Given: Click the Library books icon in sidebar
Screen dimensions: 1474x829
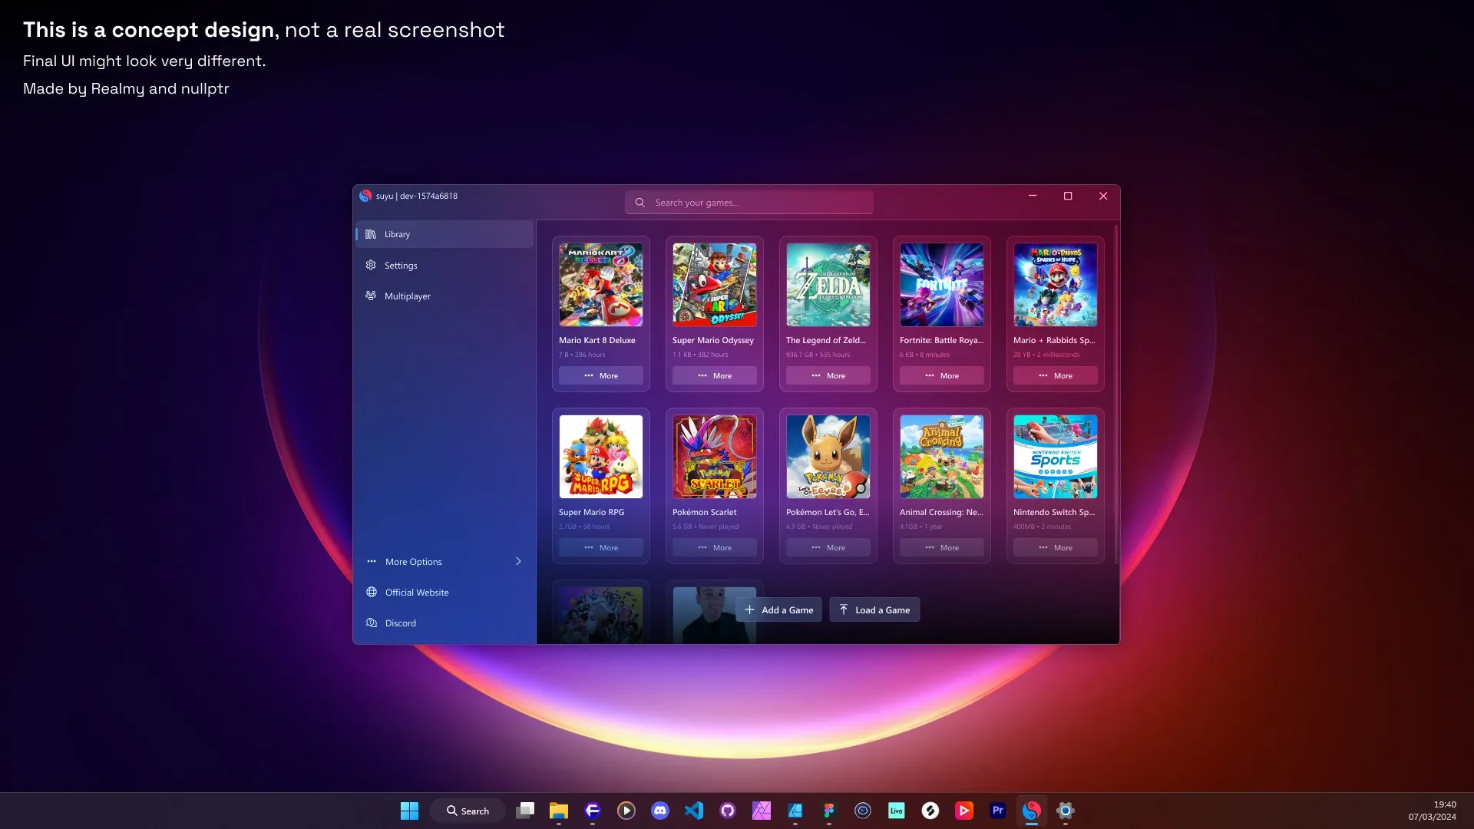Looking at the screenshot, I should (371, 234).
